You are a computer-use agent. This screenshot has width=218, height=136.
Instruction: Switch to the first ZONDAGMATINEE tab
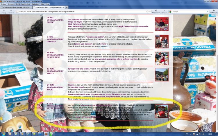pyautogui.click(x=16, y=7)
